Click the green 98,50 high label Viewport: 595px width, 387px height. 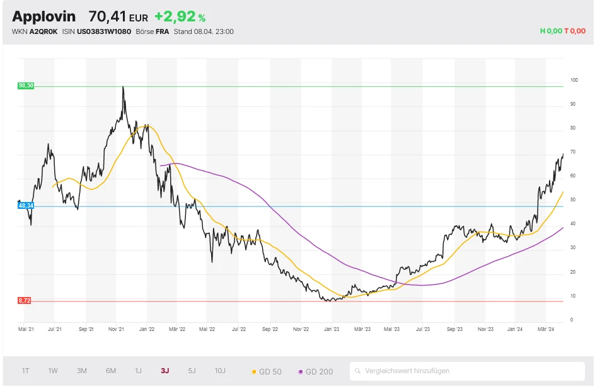click(25, 86)
